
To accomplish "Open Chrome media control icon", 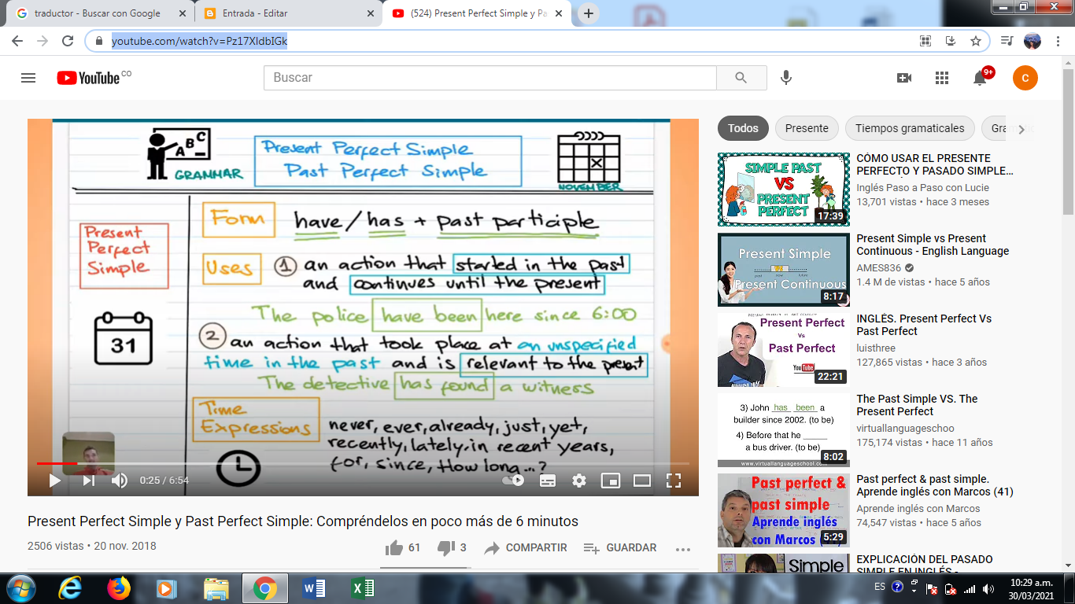I will tap(1007, 41).
